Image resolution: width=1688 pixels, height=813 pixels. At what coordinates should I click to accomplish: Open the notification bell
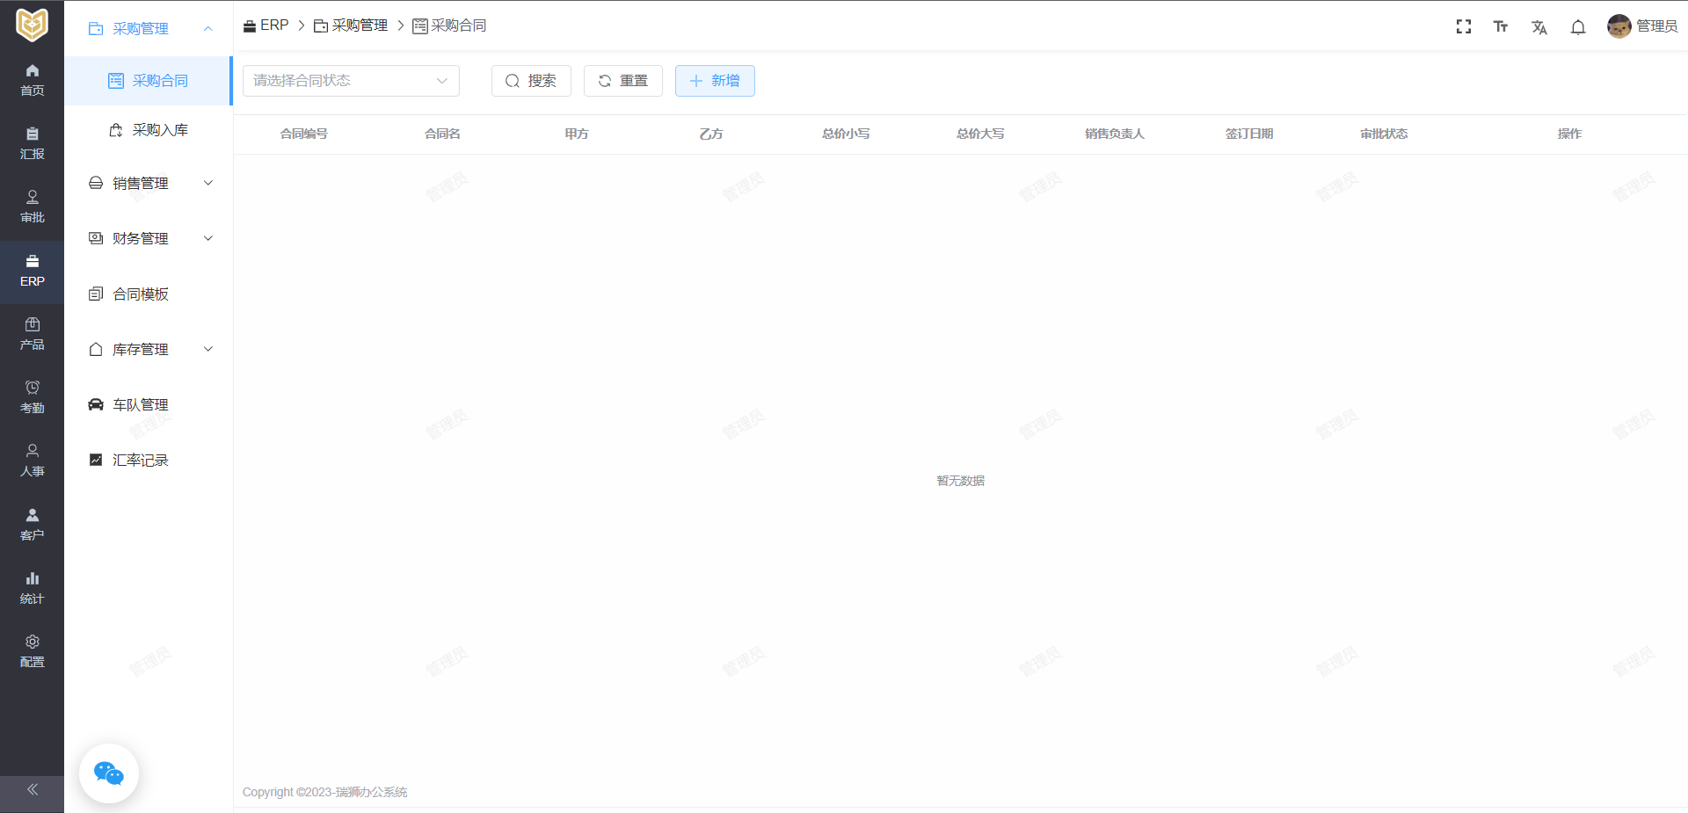point(1578,27)
